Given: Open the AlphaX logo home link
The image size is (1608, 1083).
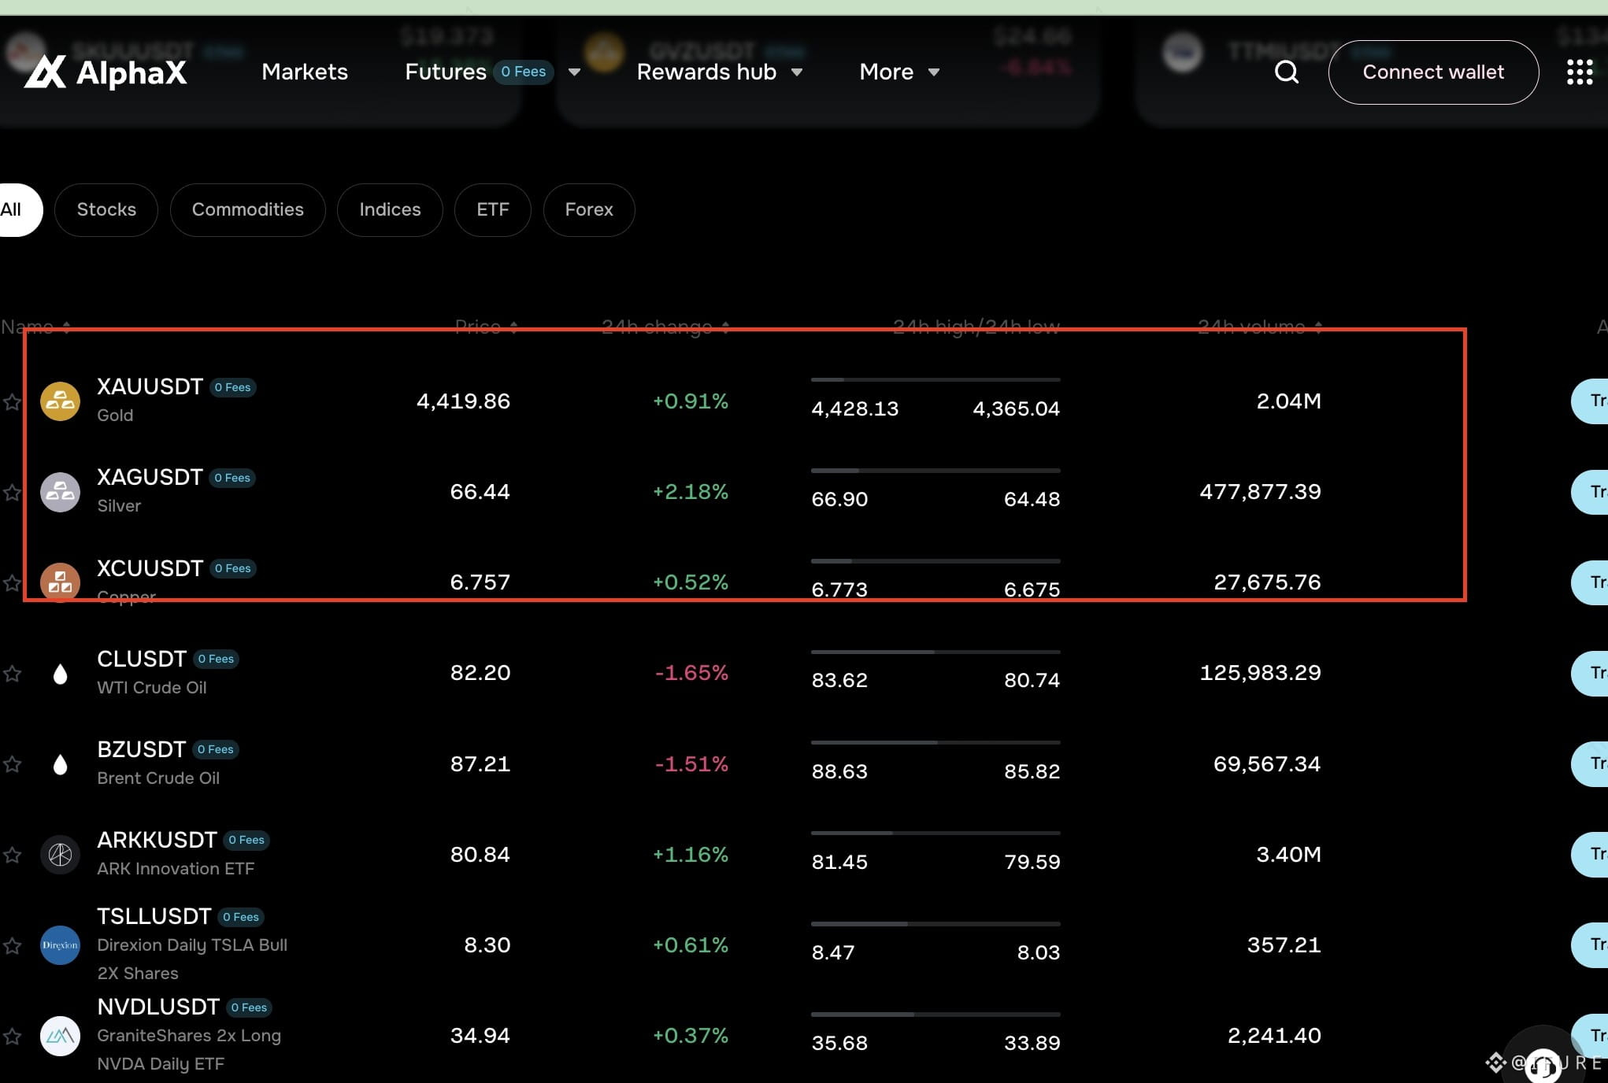Looking at the screenshot, I should coord(106,72).
